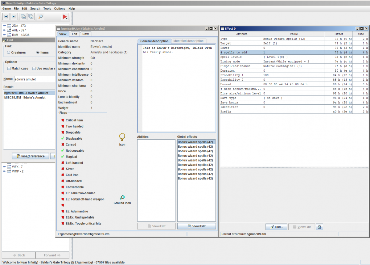Click the Value column header

click(x=294, y=34)
